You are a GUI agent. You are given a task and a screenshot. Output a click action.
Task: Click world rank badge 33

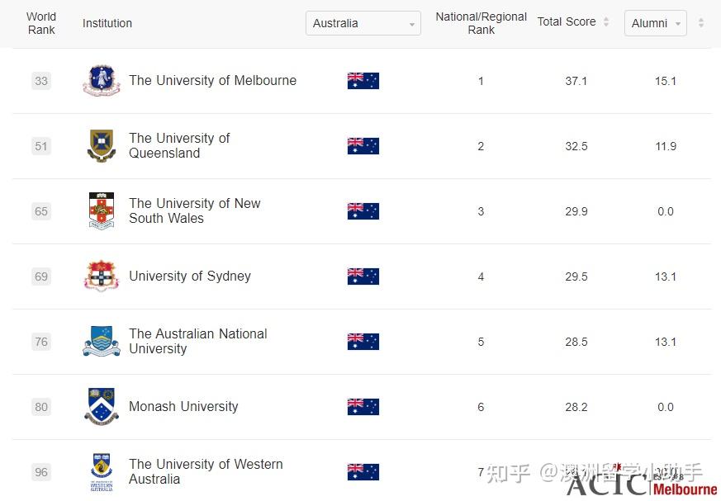[x=41, y=82]
